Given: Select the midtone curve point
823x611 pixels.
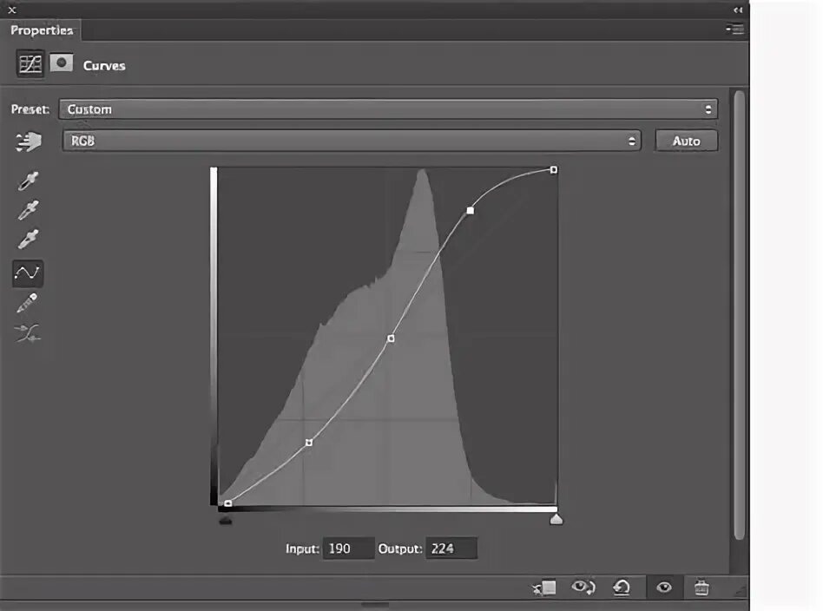Looking at the screenshot, I should tap(391, 338).
